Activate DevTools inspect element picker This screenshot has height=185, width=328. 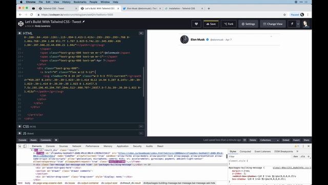point(19,146)
